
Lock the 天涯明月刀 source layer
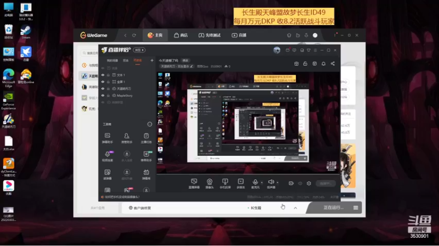coord(108,89)
